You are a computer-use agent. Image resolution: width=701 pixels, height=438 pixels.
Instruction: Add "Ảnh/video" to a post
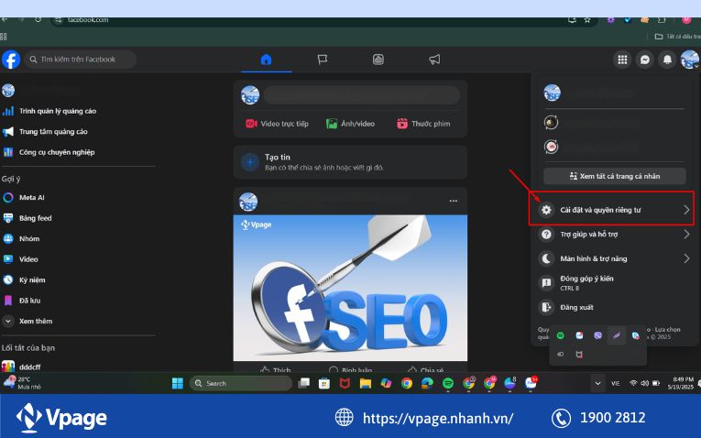coord(350,124)
